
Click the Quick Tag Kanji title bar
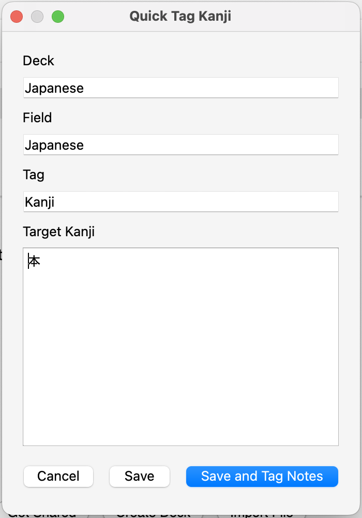pos(180,17)
